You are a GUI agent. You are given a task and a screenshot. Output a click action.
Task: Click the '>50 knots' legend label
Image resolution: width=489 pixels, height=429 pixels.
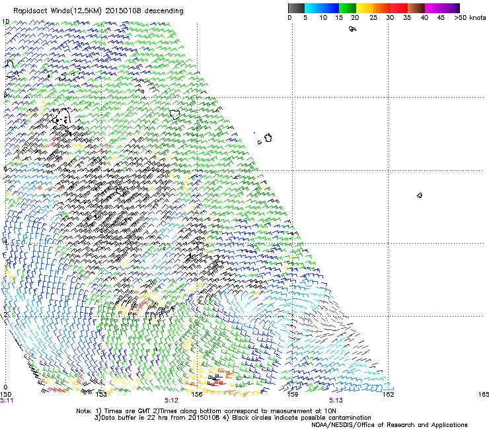point(470,18)
